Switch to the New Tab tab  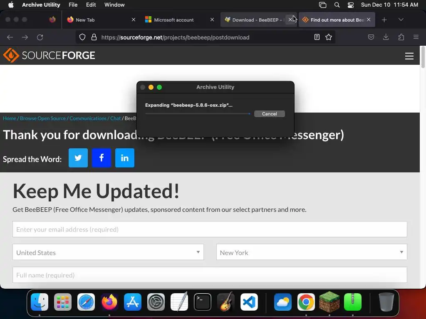101,20
